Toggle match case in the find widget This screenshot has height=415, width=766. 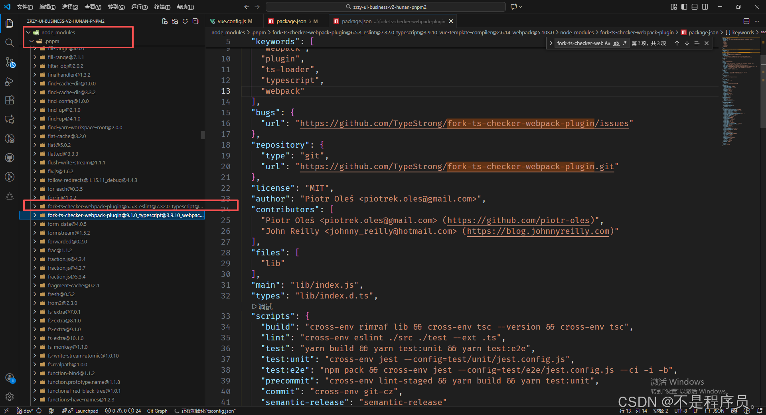coord(608,43)
